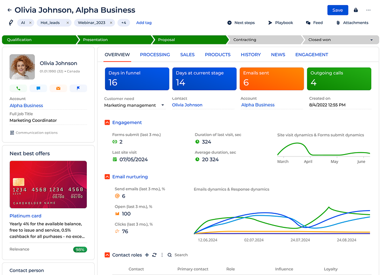383x275 pixels.
Task: Switch to the HISTORY tab
Action: point(251,55)
